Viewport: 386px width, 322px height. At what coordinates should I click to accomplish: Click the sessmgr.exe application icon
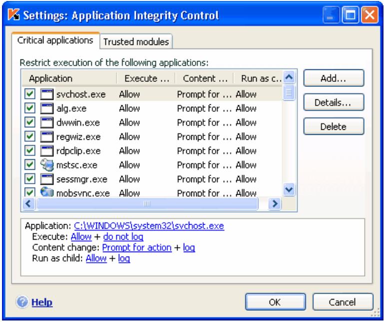(47, 179)
